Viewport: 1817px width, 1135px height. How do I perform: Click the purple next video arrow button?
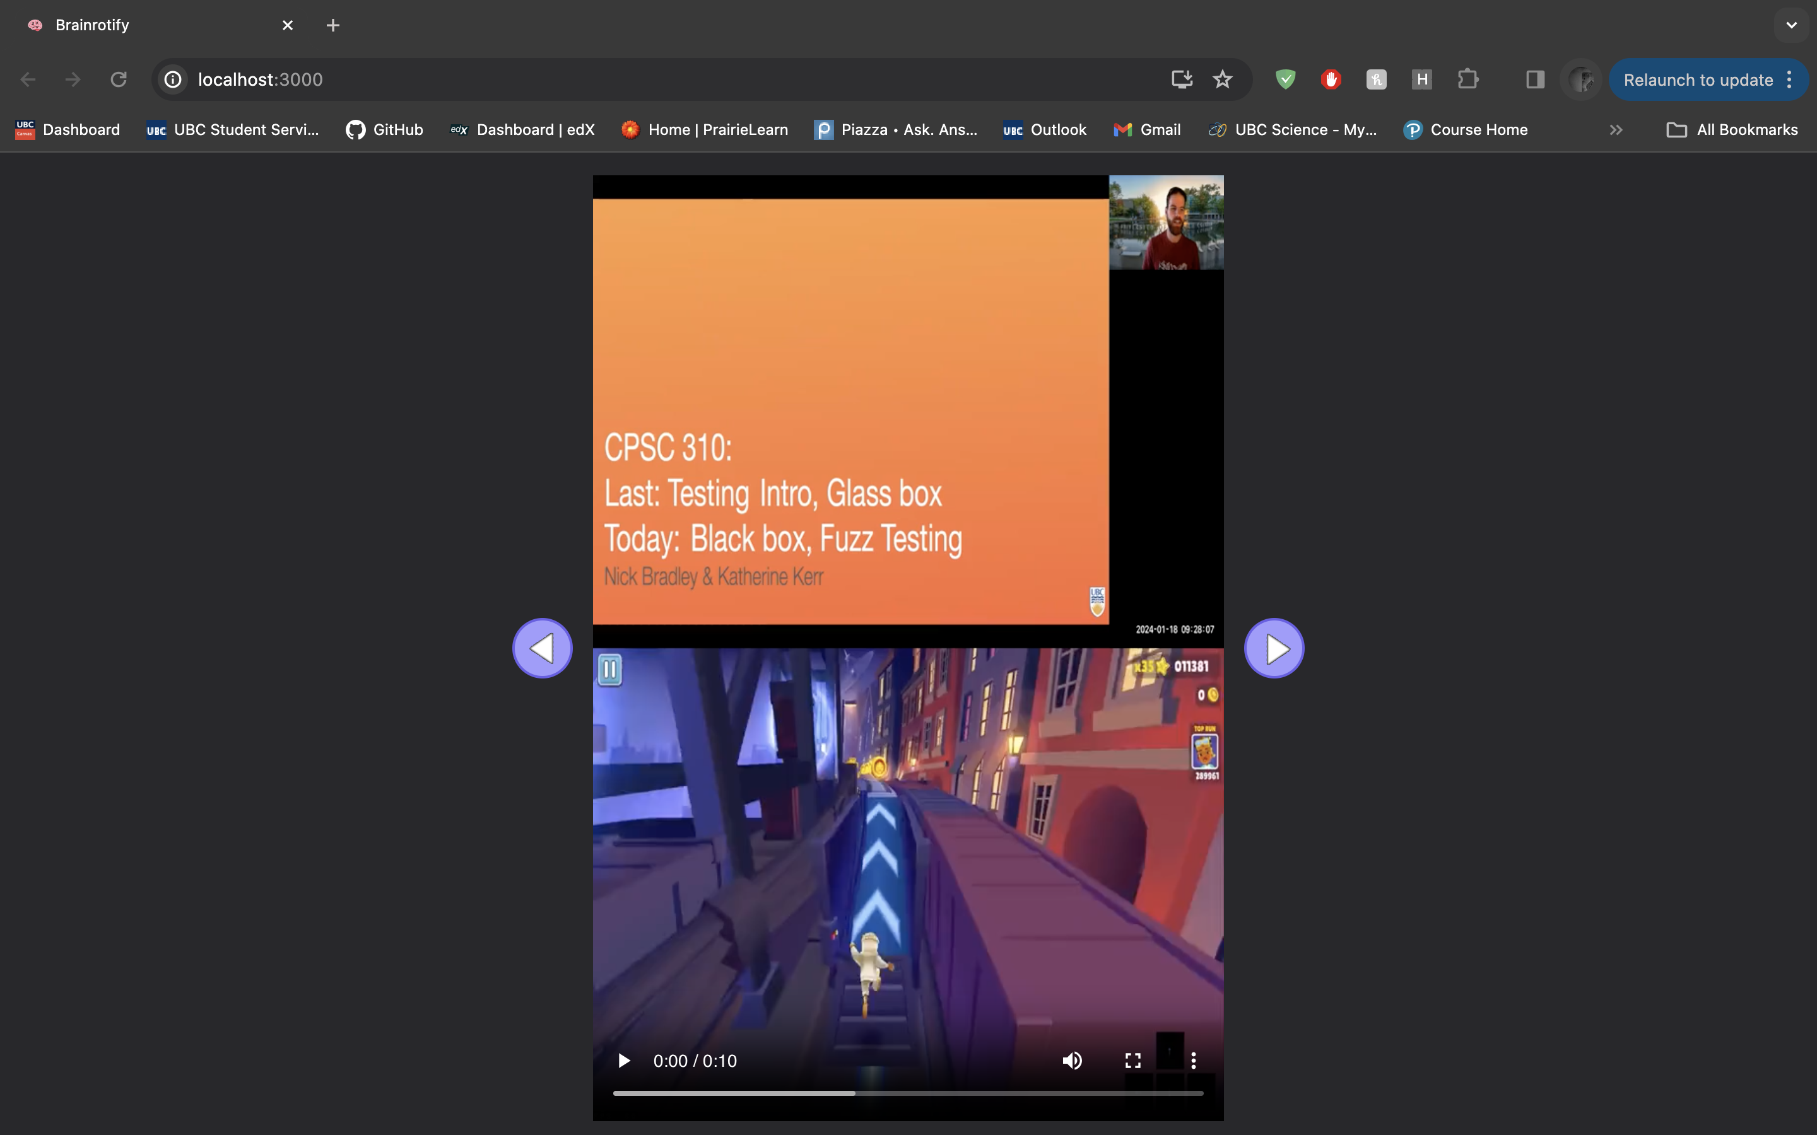click(1274, 648)
